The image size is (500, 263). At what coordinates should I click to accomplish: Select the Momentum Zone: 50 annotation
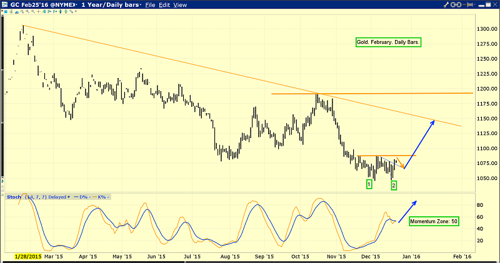433,221
